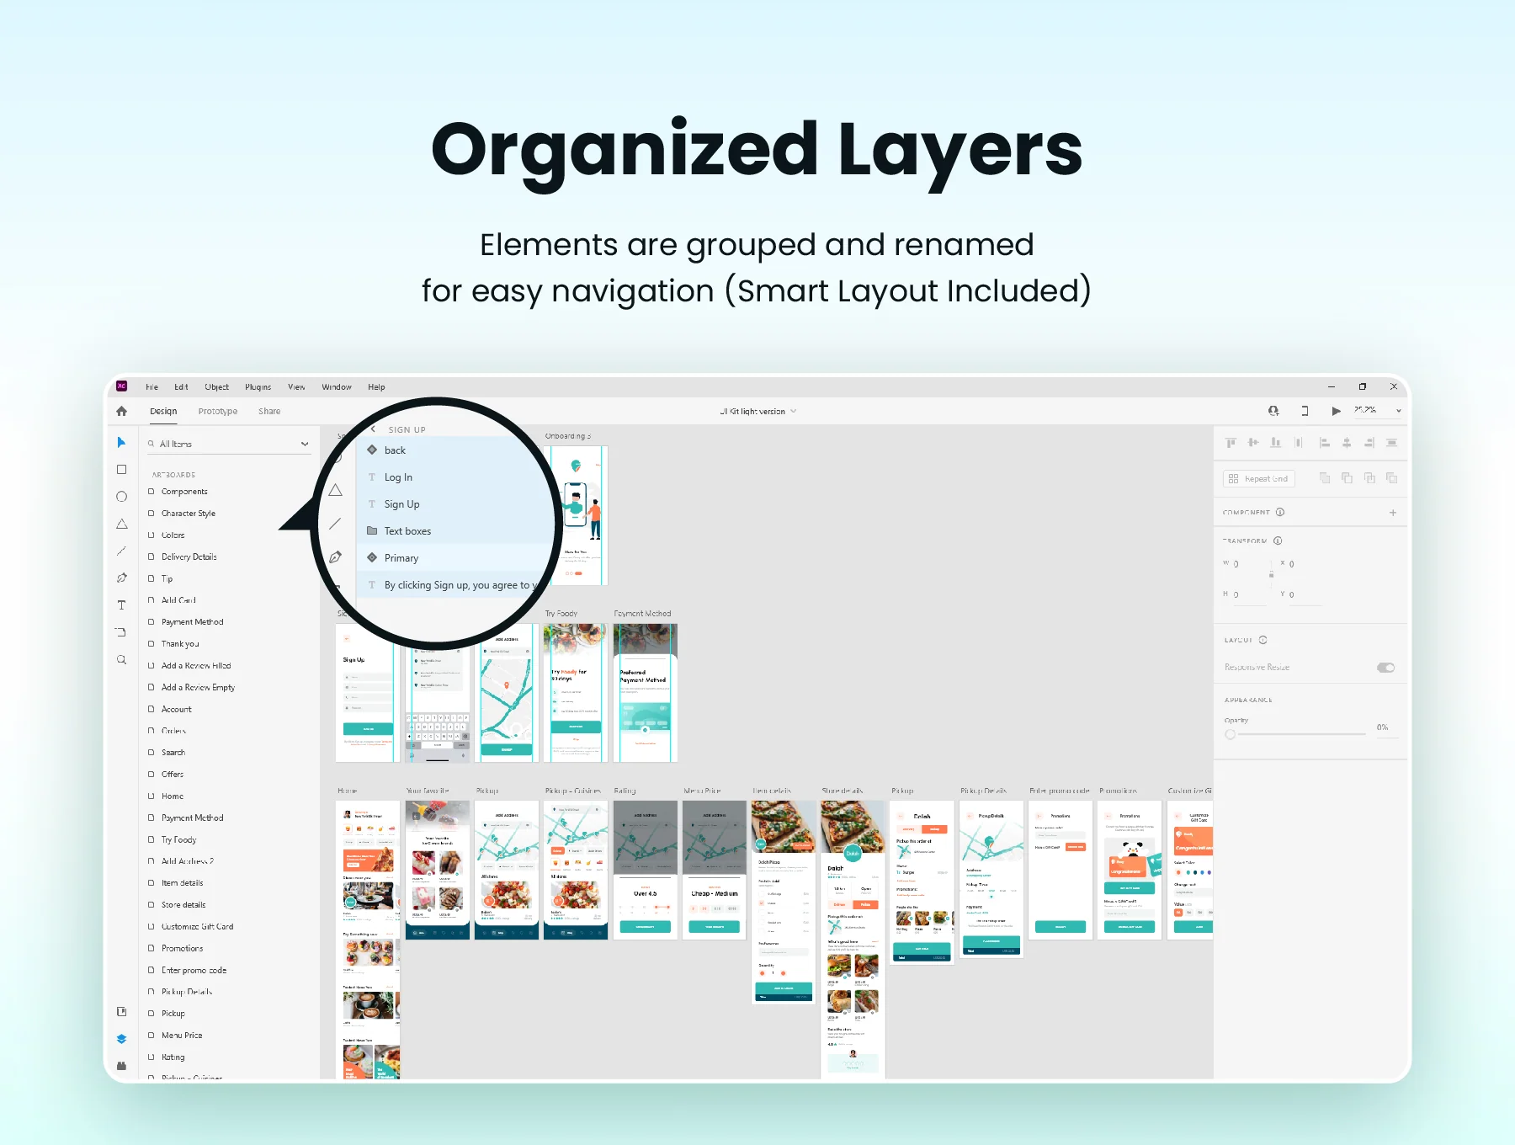Click the Align Center horizontally icon

1347,443
